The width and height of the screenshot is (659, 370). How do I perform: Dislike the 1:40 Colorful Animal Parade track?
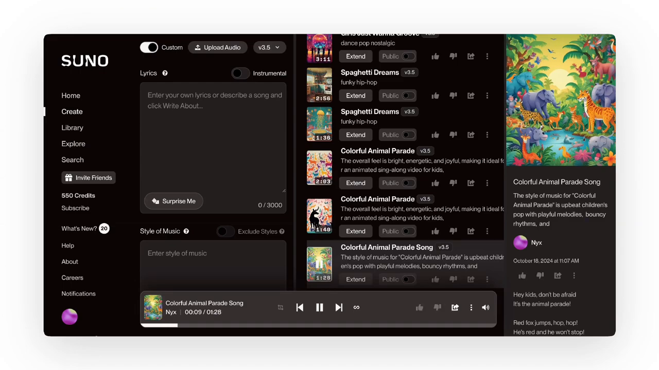click(453, 231)
